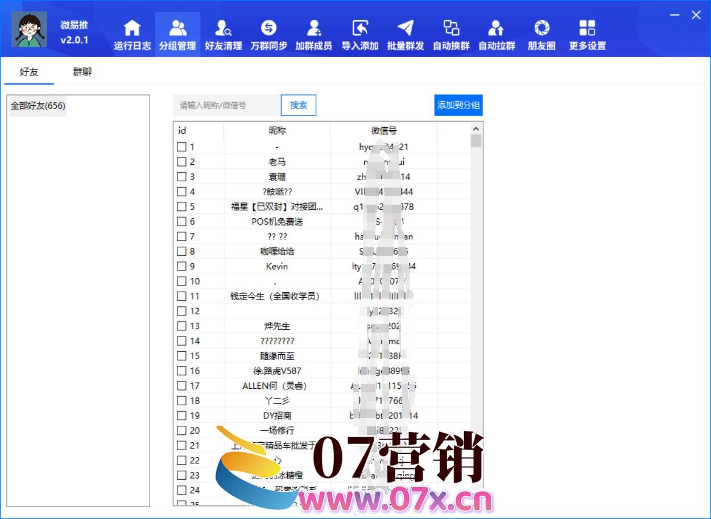Open the 好友清理 tool
The image size is (711, 519).
click(223, 35)
